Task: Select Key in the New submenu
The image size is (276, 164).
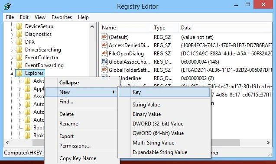Action: click(x=164, y=92)
